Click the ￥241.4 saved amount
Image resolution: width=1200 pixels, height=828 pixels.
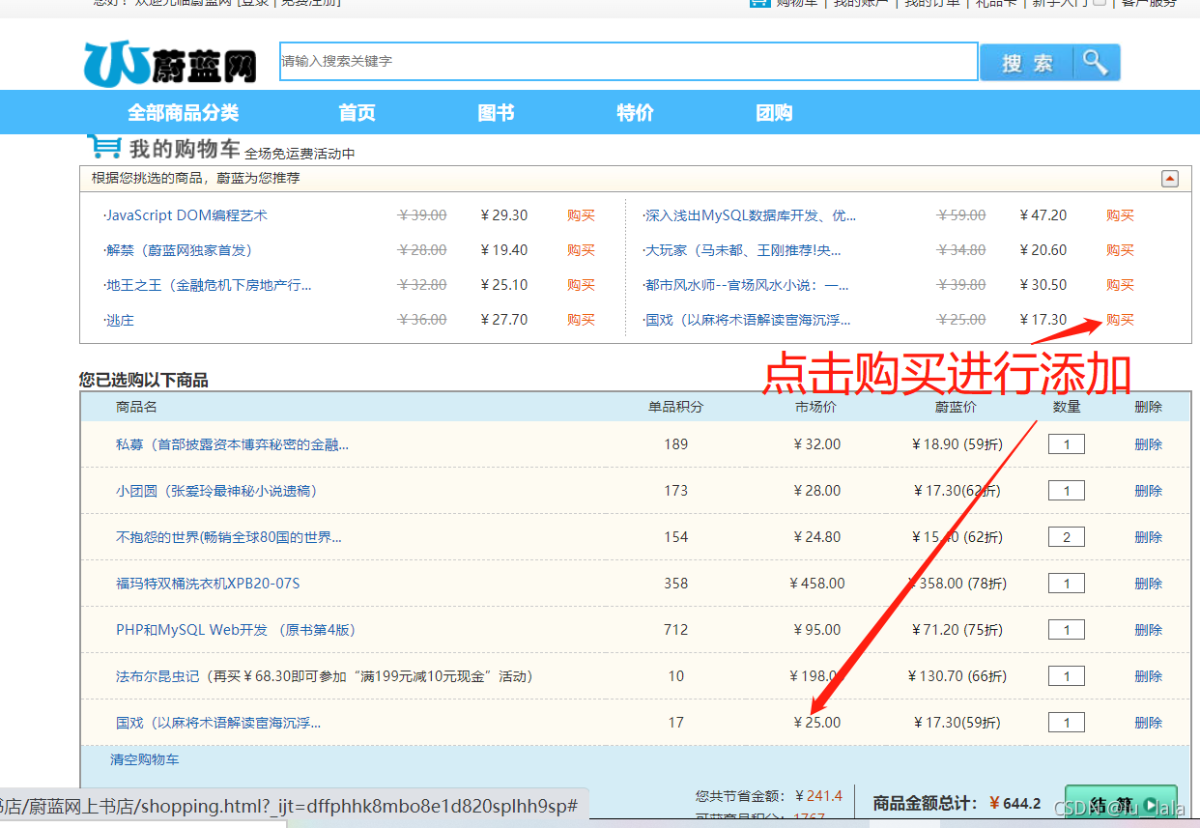click(818, 796)
